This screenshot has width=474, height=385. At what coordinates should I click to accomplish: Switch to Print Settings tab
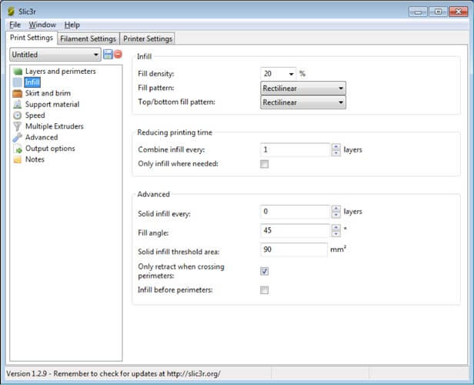coord(32,38)
